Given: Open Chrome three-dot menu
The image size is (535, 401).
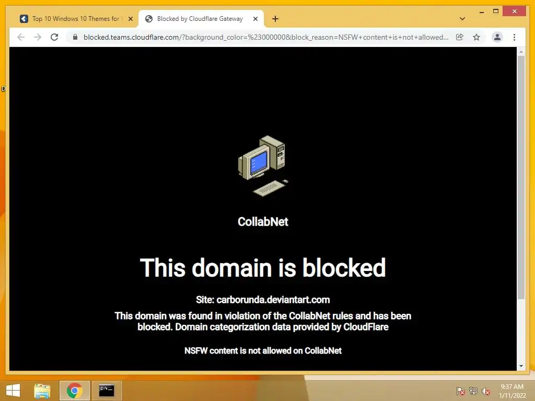Looking at the screenshot, I should click(514, 37).
